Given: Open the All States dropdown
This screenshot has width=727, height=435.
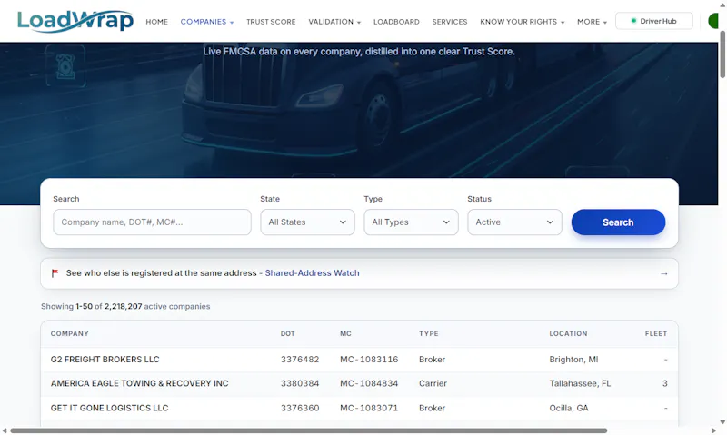Looking at the screenshot, I should [307, 222].
